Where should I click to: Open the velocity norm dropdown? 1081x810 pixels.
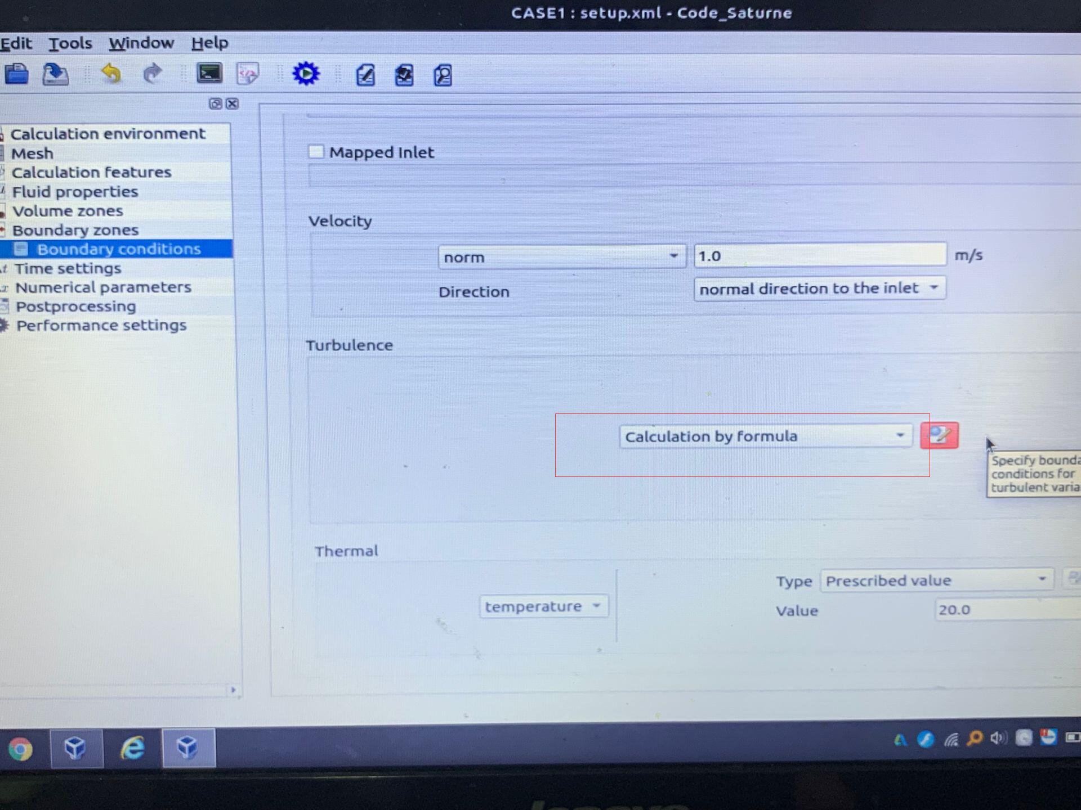[x=561, y=257]
